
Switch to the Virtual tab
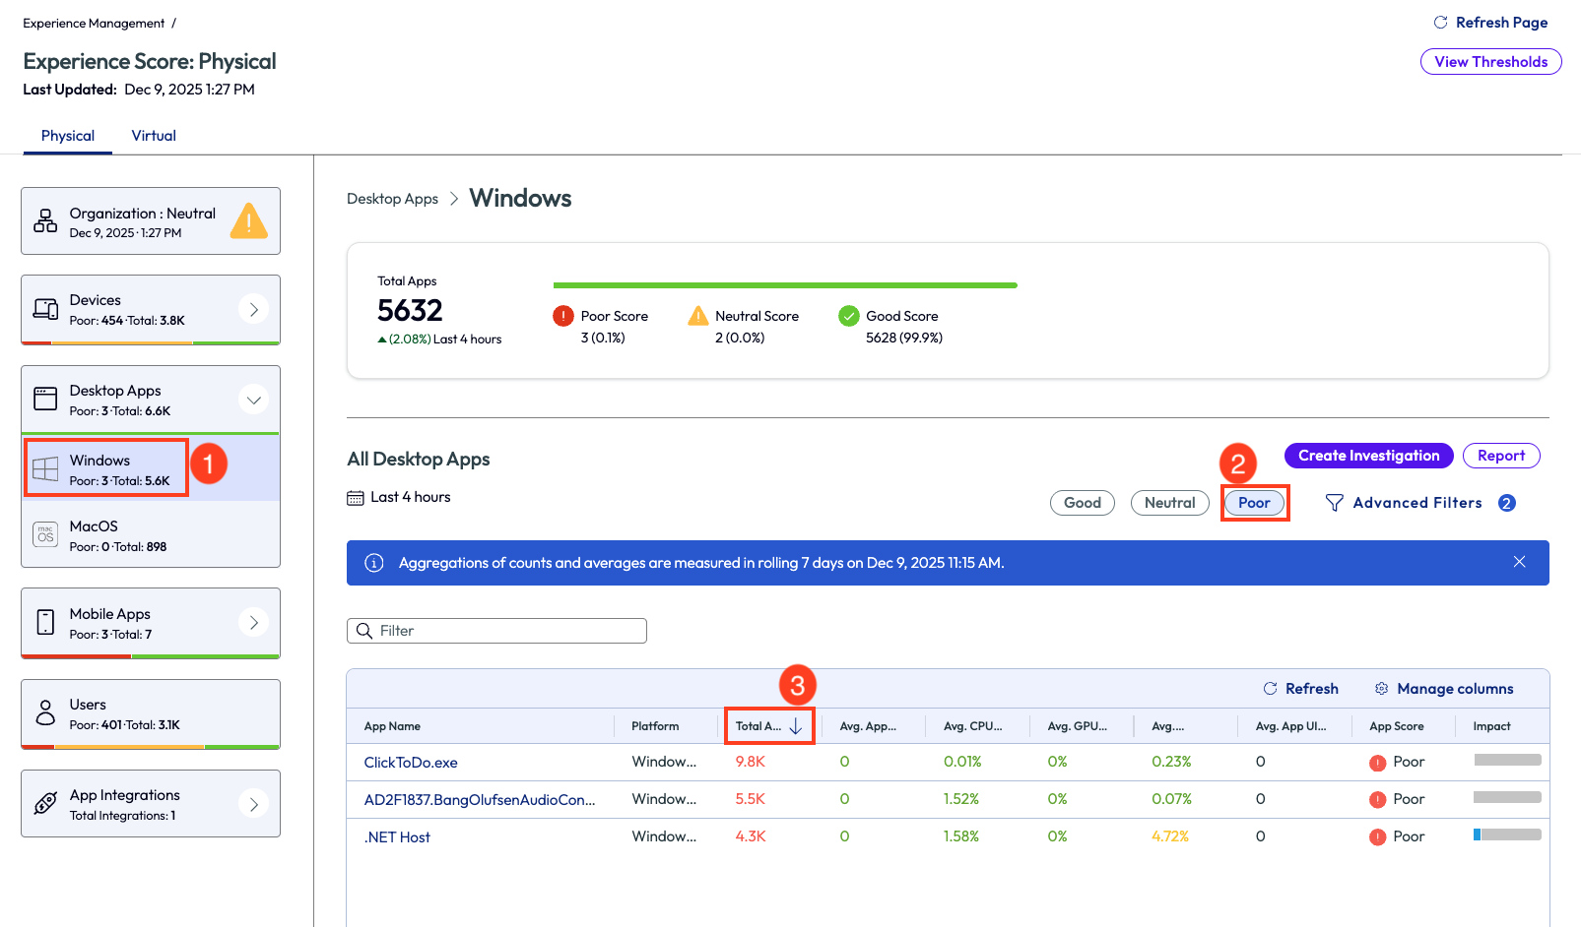[x=154, y=136]
